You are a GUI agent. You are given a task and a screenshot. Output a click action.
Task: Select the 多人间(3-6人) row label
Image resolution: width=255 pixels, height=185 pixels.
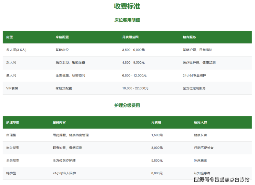point(16,50)
